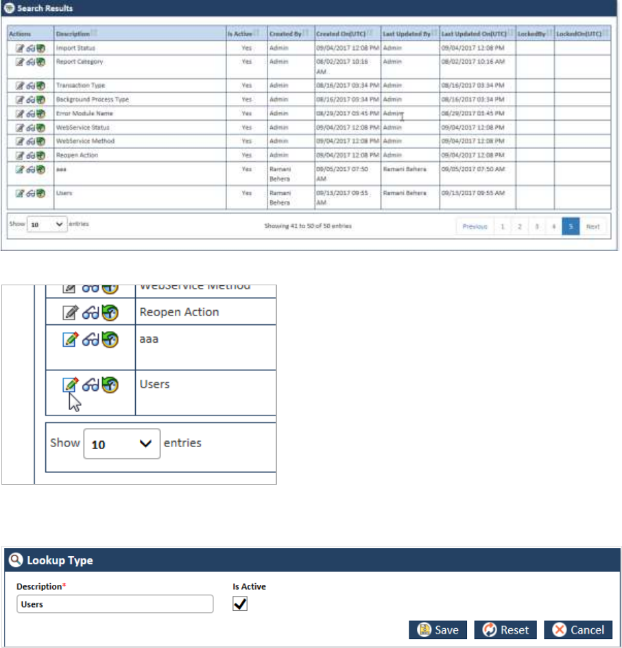Click colored edit pencil for aaa in enlarged view
The image size is (622, 648).
pos(70,339)
